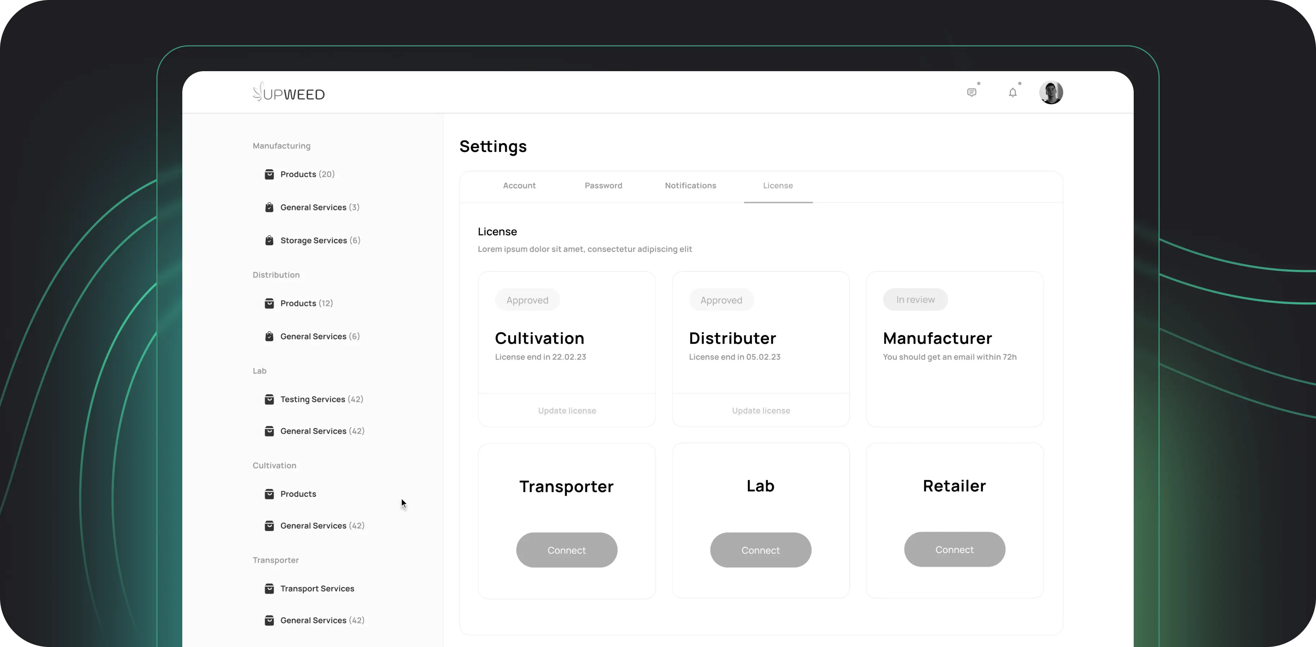Open the user profile avatar
Screen dimensions: 1316x647
point(1051,92)
